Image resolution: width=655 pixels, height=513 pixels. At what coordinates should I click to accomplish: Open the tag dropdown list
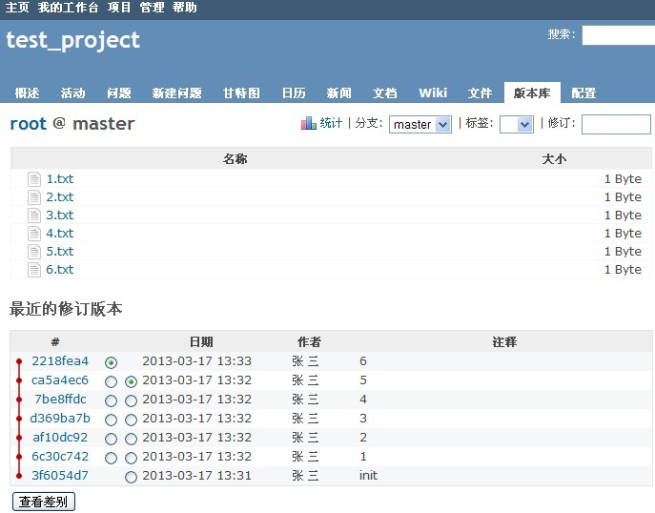(516, 124)
